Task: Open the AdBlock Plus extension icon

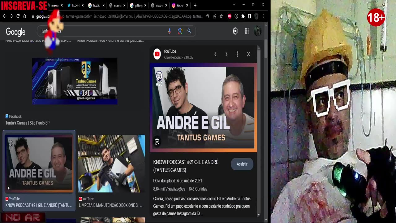Action: click(x=230, y=16)
